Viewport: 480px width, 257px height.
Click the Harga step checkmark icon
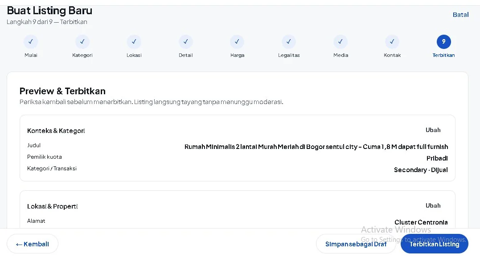[x=237, y=42]
